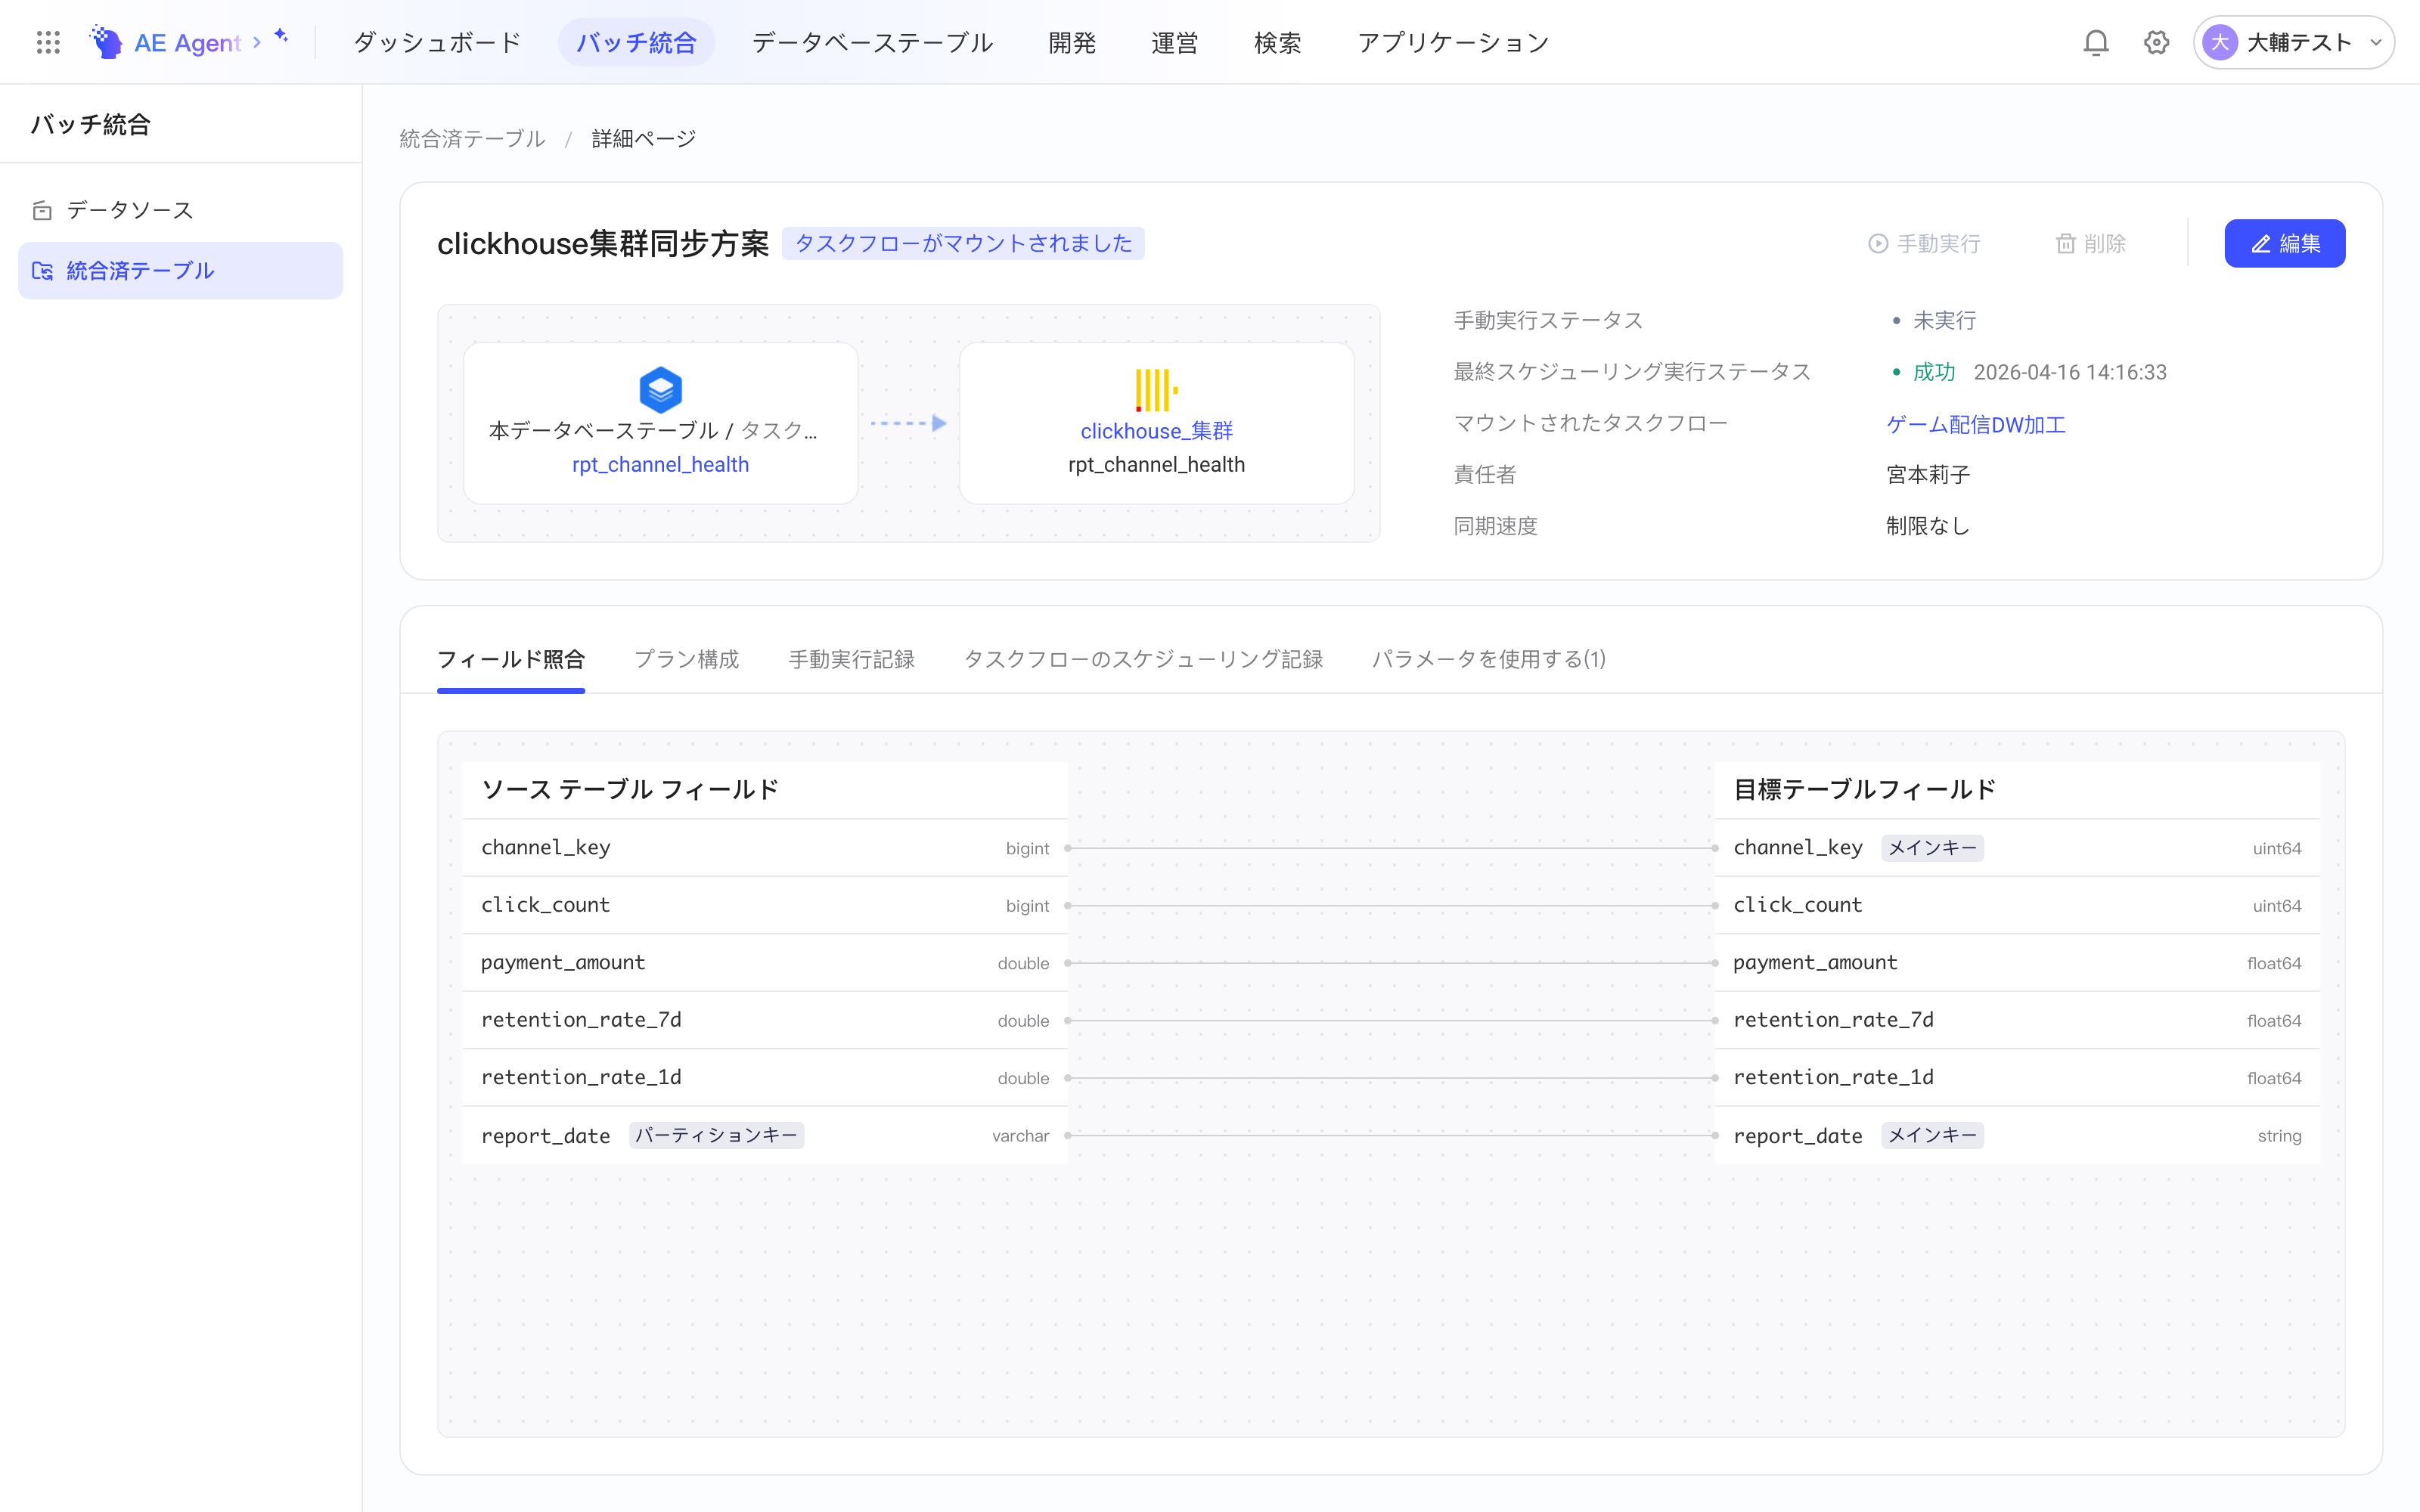Open タスクフローのスケジューリング記録 tab
The height and width of the screenshot is (1512, 2420).
[1143, 659]
